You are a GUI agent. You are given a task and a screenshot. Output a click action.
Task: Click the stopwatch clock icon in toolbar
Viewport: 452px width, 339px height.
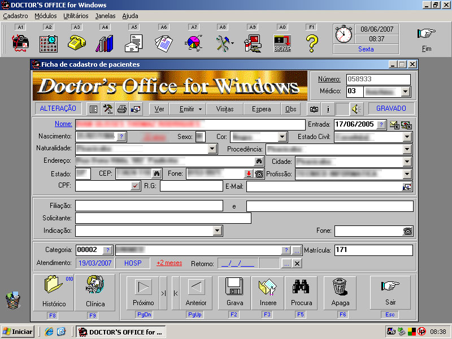(344, 34)
